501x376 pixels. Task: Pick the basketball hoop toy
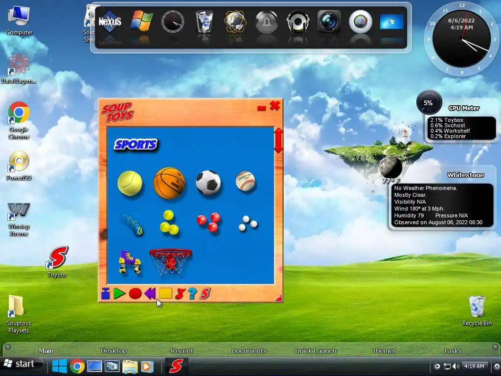pos(171,261)
